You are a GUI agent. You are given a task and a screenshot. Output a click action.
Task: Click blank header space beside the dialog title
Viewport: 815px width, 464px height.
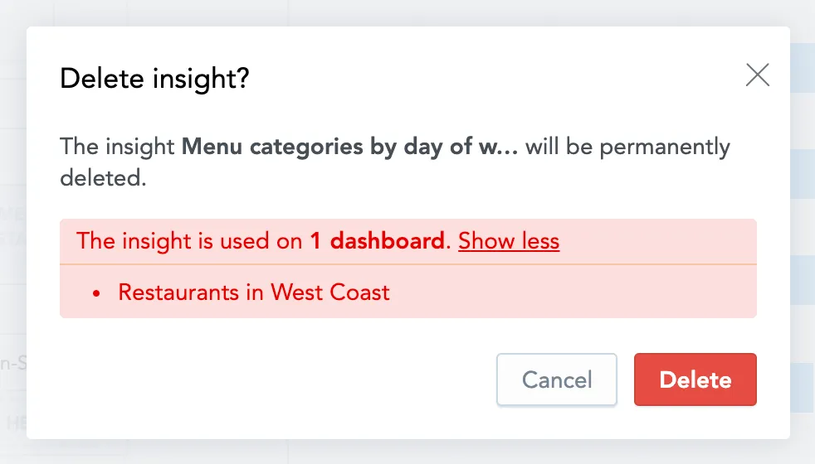[x=498, y=80]
